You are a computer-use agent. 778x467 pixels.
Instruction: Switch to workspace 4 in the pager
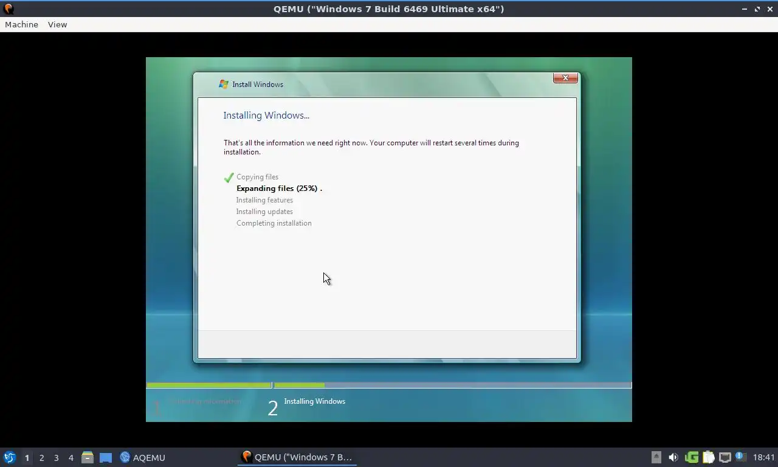pyautogui.click(x=71, y=458)
